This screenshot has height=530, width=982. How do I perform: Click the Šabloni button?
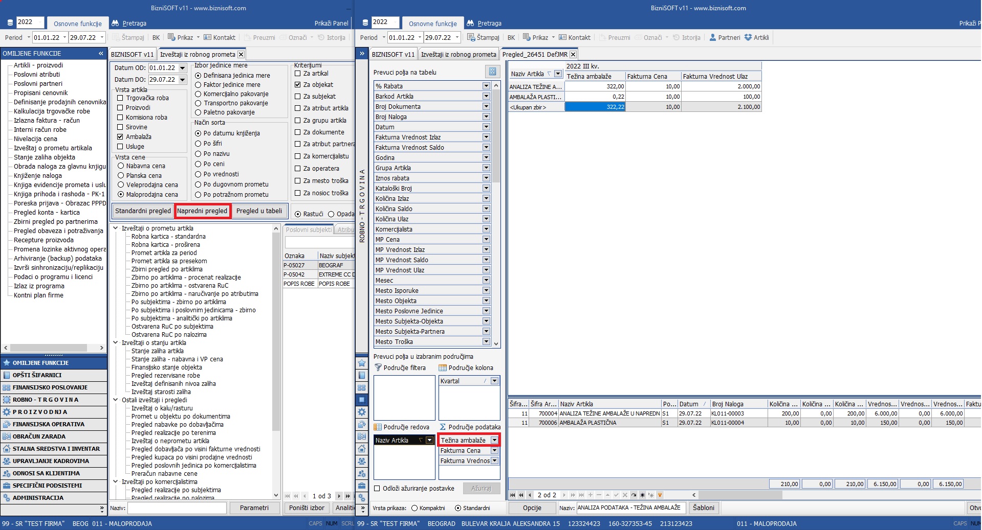point(704,508)
